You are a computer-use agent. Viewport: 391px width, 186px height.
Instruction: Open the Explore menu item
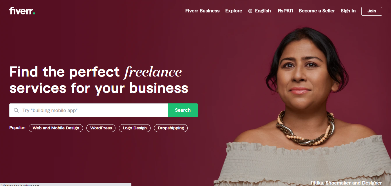(x=234, y=11)
